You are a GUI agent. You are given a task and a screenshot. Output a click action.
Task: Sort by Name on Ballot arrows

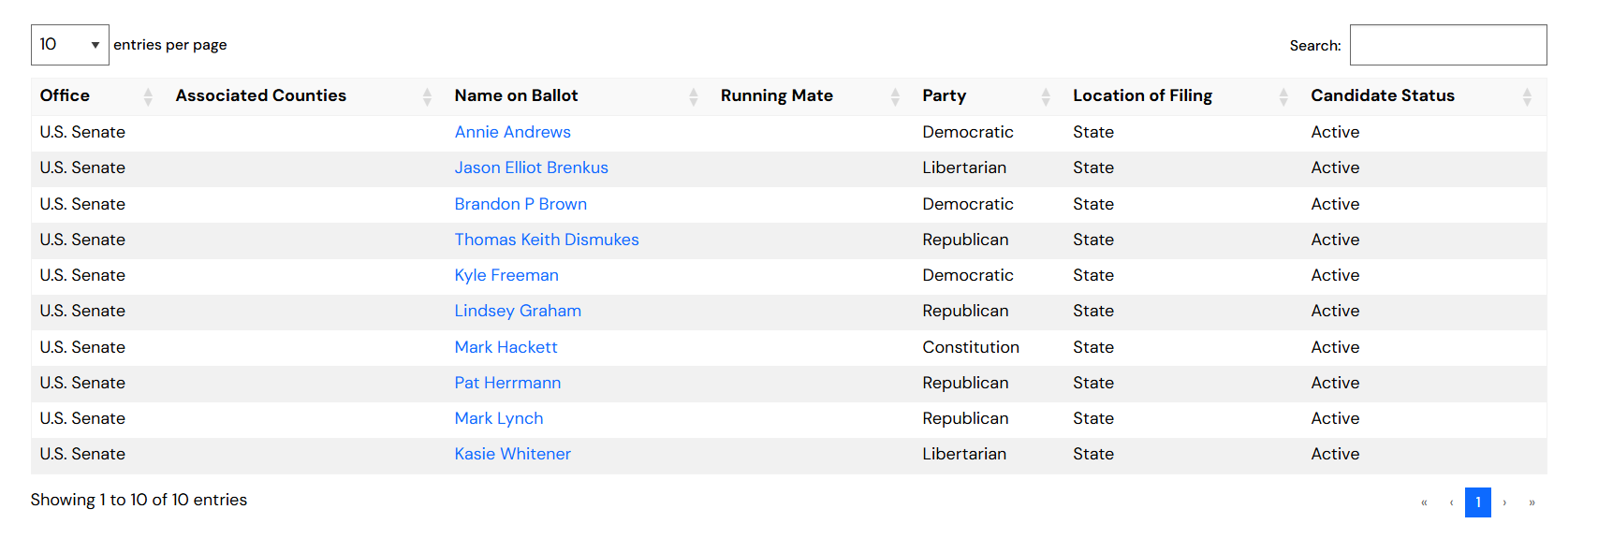694,96
